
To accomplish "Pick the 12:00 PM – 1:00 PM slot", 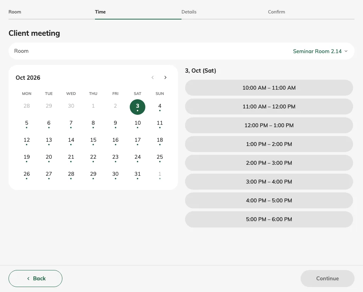I will [x=269, y=125].
